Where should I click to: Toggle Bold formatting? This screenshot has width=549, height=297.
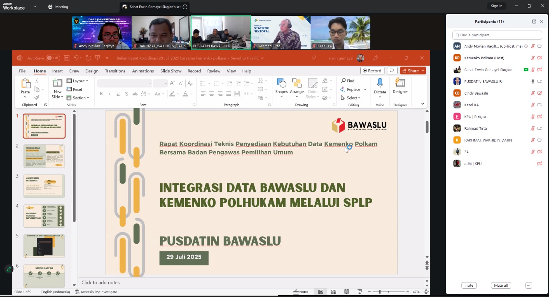(x=101, y=94)
